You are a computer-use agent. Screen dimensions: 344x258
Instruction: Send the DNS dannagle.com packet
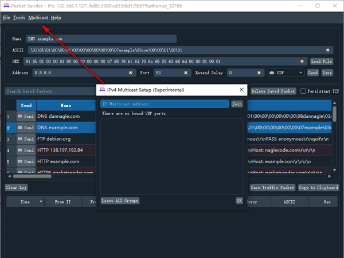[26, 116]
